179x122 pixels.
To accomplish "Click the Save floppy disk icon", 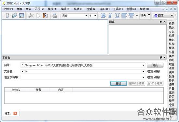I will click(x=21, y=16).
